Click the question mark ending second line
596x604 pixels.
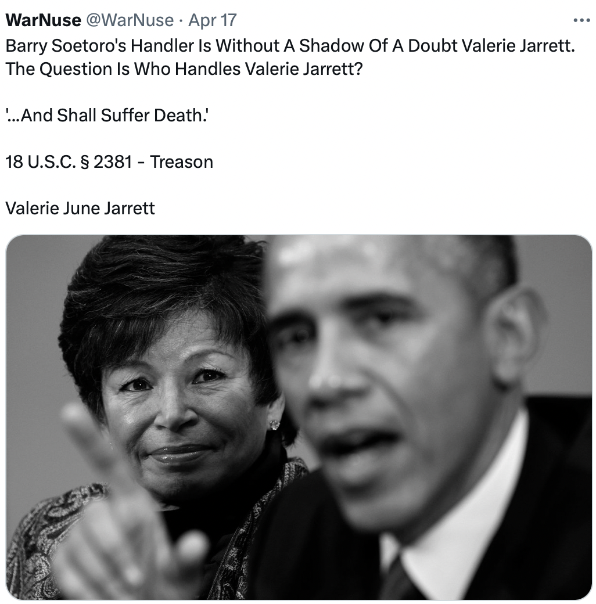click(x=357, y=69)
